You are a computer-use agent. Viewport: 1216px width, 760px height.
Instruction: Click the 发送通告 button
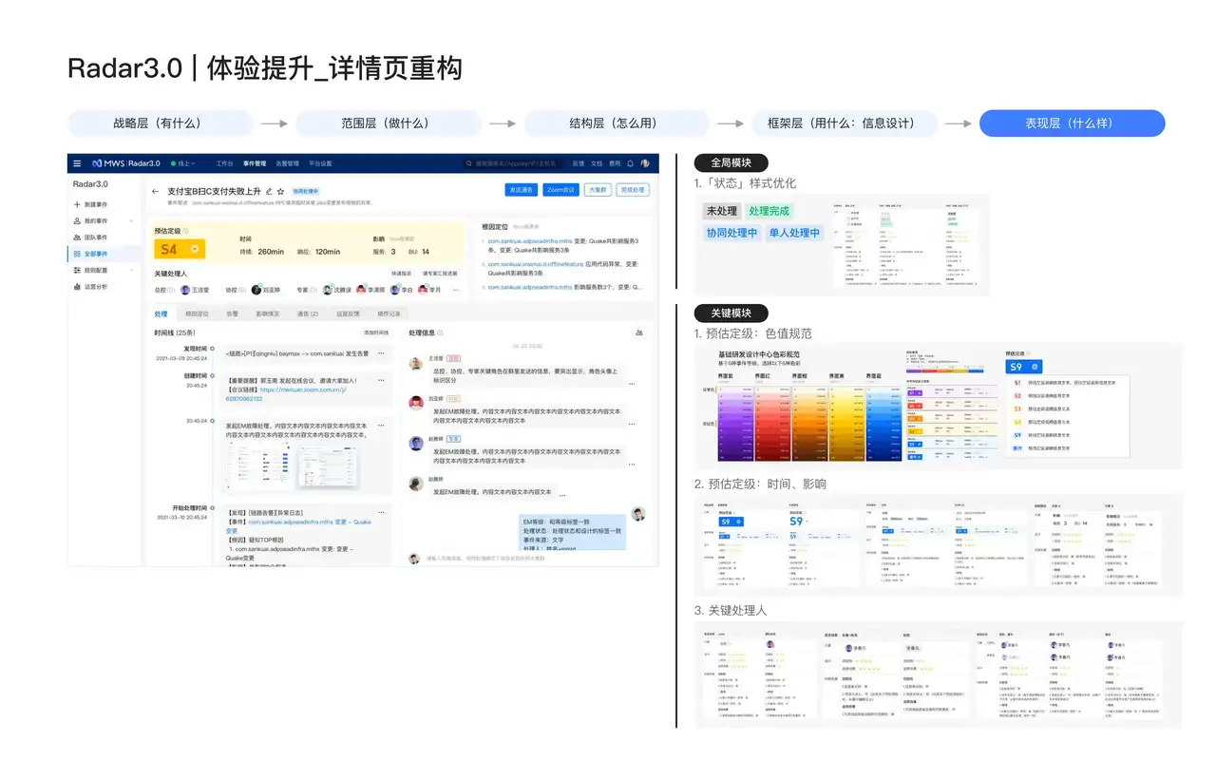[522, 190]
